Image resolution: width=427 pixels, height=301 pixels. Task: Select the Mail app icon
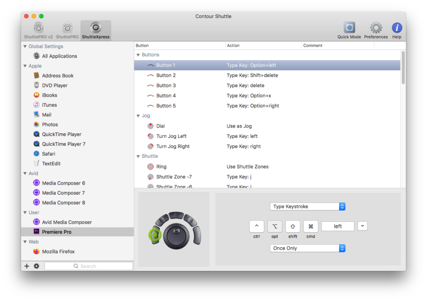click(x=37, y=115)
